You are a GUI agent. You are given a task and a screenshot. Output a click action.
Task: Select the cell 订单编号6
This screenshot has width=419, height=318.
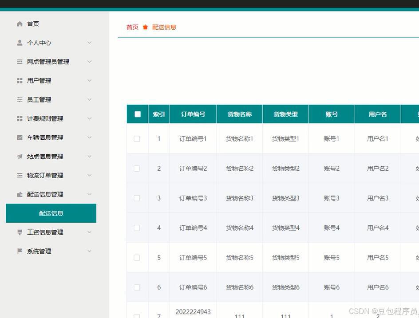coord(193,287)
